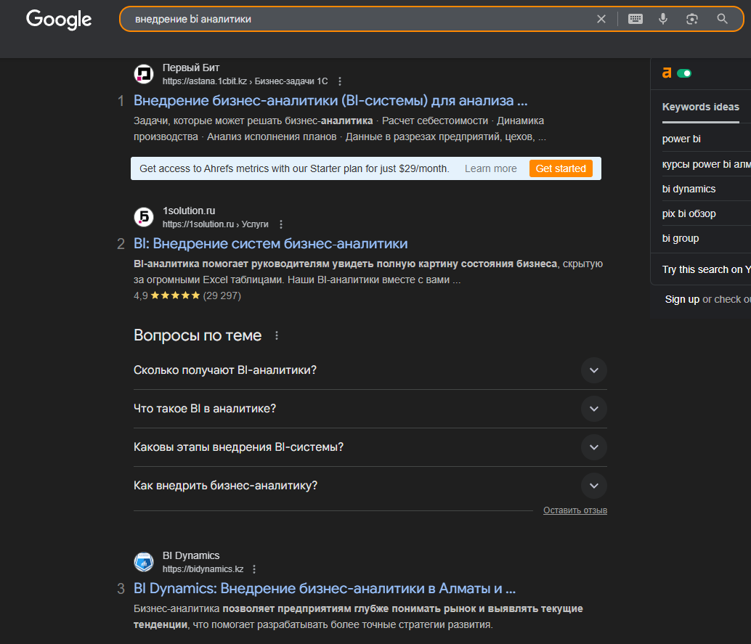The width and height of the screenshot is (751, 644).
Task: Open three-dot menu next to astana.1cbit.kz URL
Action: pos(340,81)
